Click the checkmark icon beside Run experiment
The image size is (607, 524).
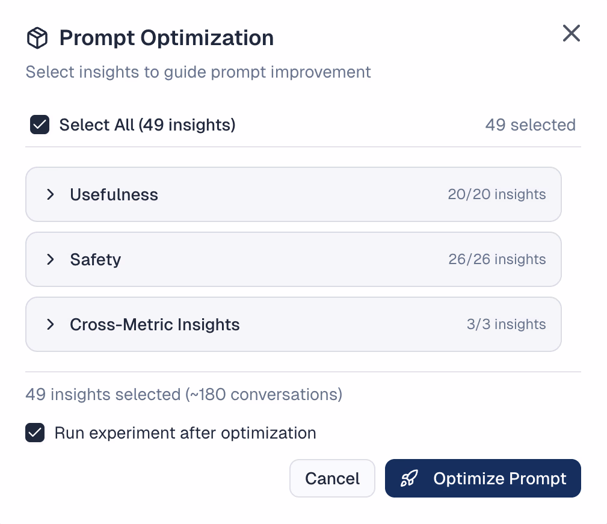[35, 433]
